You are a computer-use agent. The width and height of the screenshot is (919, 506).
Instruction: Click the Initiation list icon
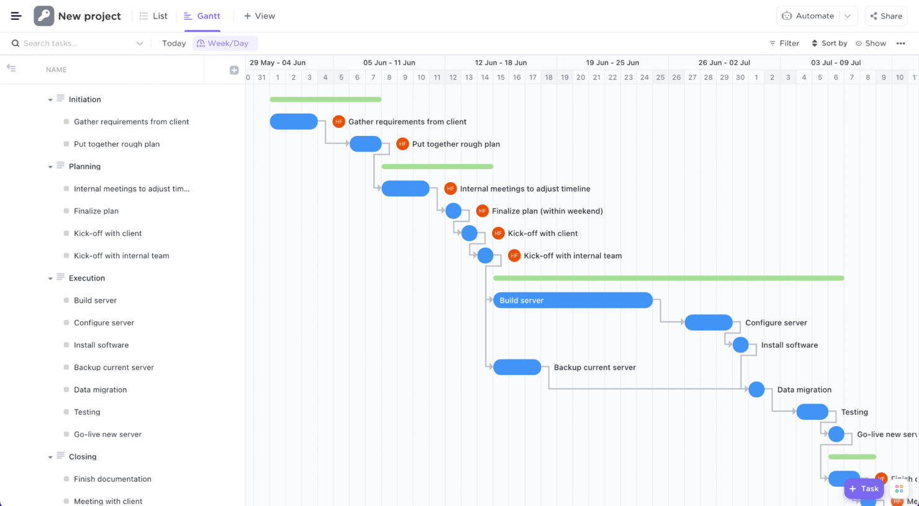click(60, 98)
